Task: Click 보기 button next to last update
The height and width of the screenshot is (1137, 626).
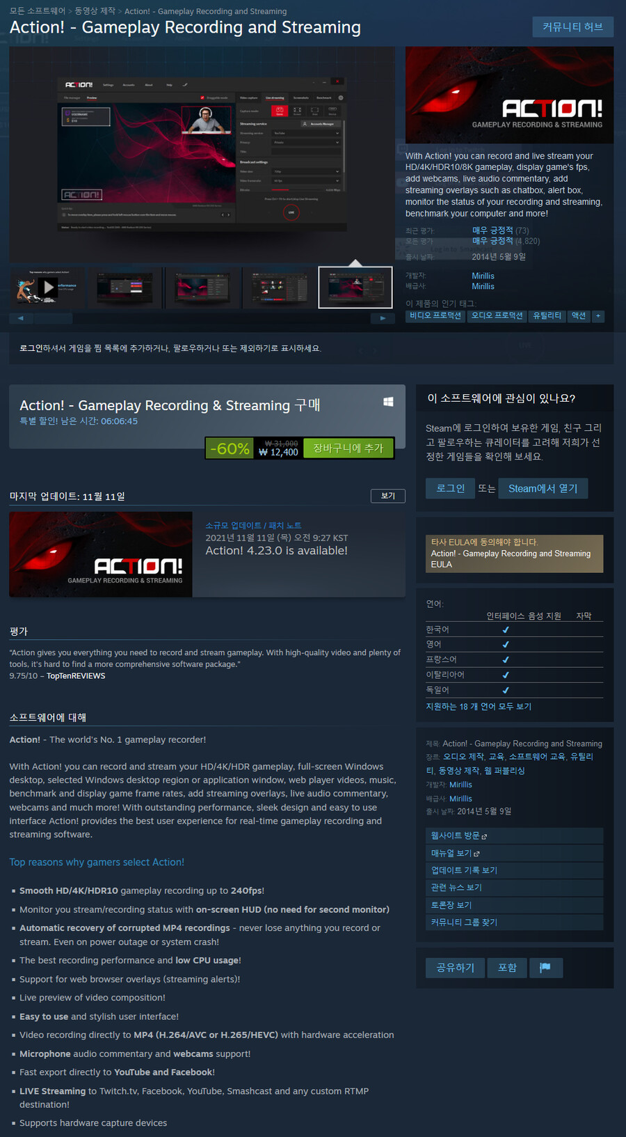Action: click(x=388, y=496)
